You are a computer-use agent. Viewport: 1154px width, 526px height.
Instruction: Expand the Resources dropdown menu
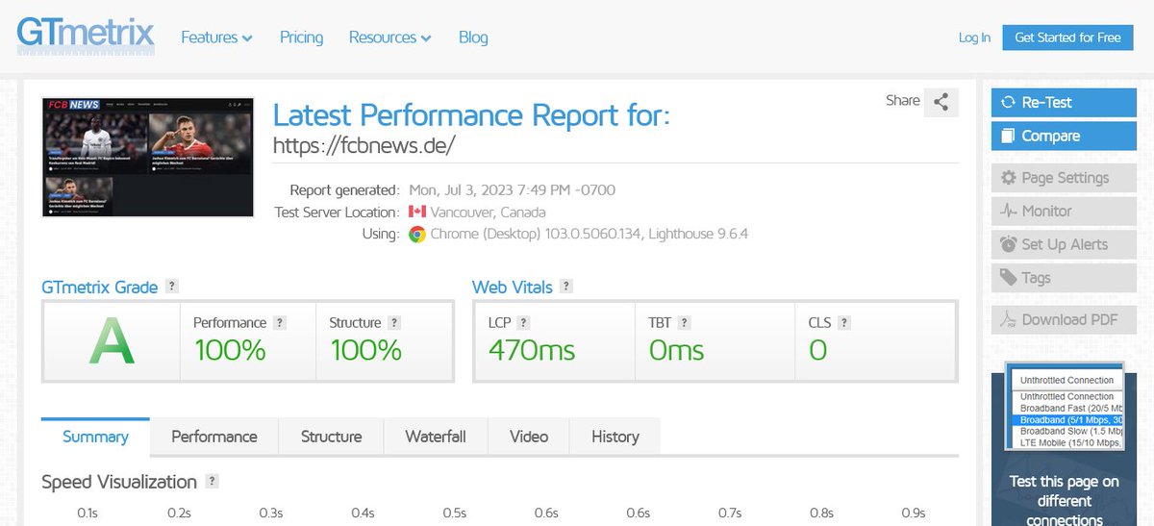[x=389, y=38]
